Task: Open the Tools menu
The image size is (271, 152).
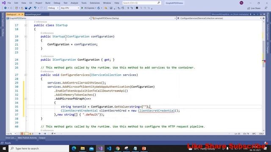Action: [x=84, y=3]
